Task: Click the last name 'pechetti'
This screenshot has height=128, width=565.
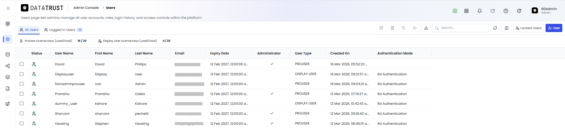Action: click(x=142, y=114)
